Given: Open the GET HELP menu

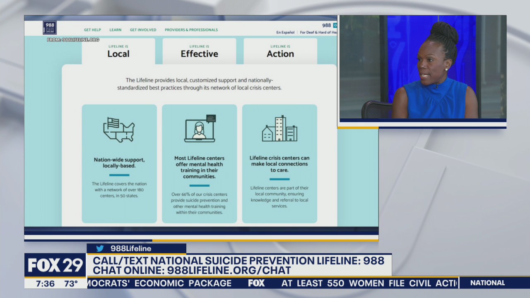Looking at the screenshot, I should [92, 30].
